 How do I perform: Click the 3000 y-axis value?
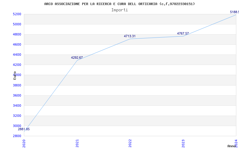[17, 126]
